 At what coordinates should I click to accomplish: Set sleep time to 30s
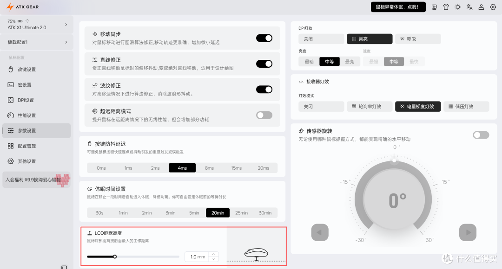[x=99, y=213]
